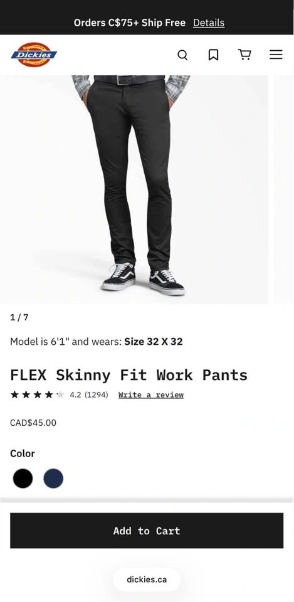
Task: Open the 4.2 (1294) reviews count
Action: (89, 394)
